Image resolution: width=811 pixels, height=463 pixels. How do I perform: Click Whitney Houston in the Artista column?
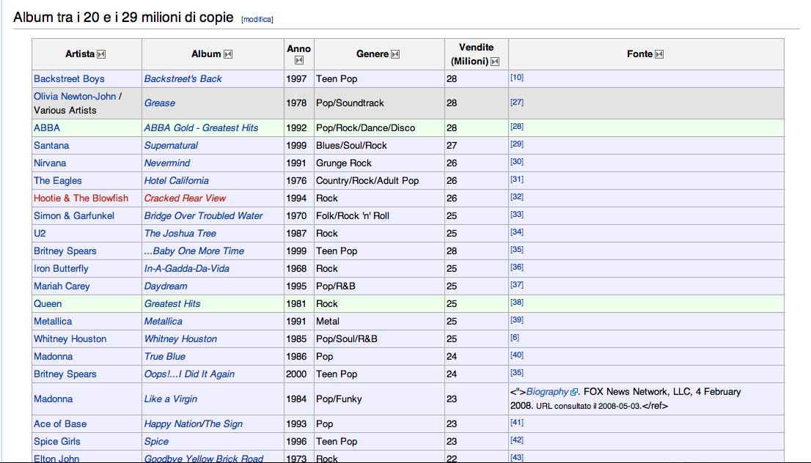[70, 338]
